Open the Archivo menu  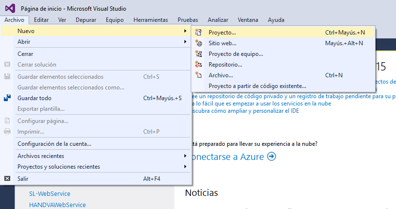[x=15, y=20]
